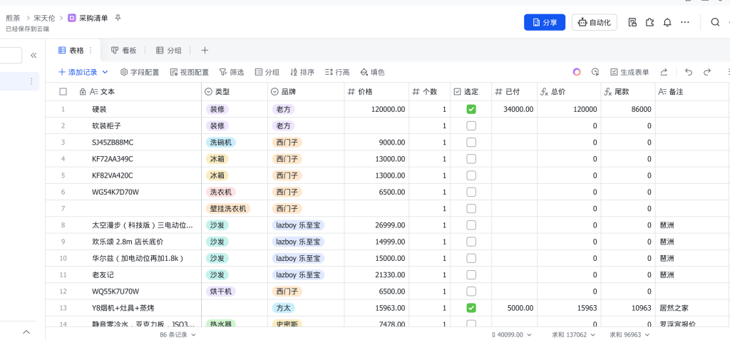Uncheck the 选定 checkbox for 硬装
The width and height of the screenshot is (730, 340).
click(x=471, y=109)
